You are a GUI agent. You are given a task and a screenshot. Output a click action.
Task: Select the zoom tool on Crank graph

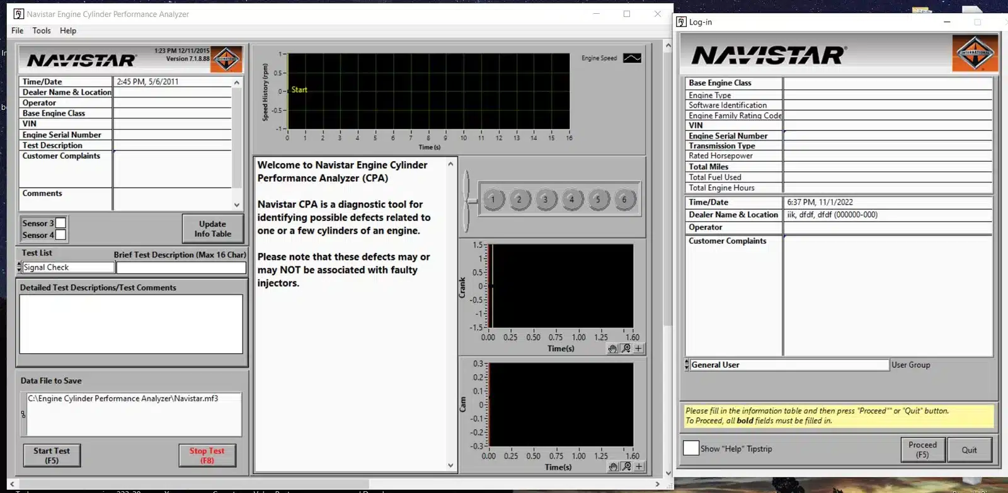click(x=626, y=349)
